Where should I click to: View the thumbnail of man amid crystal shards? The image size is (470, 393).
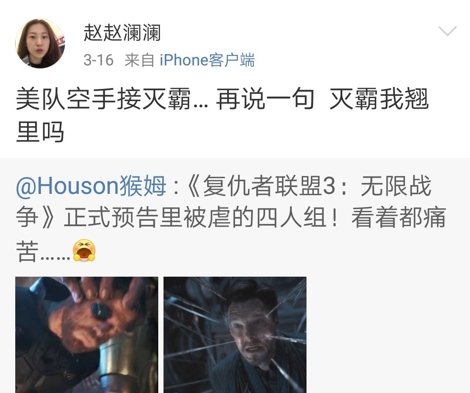click(x=235, y=335)
